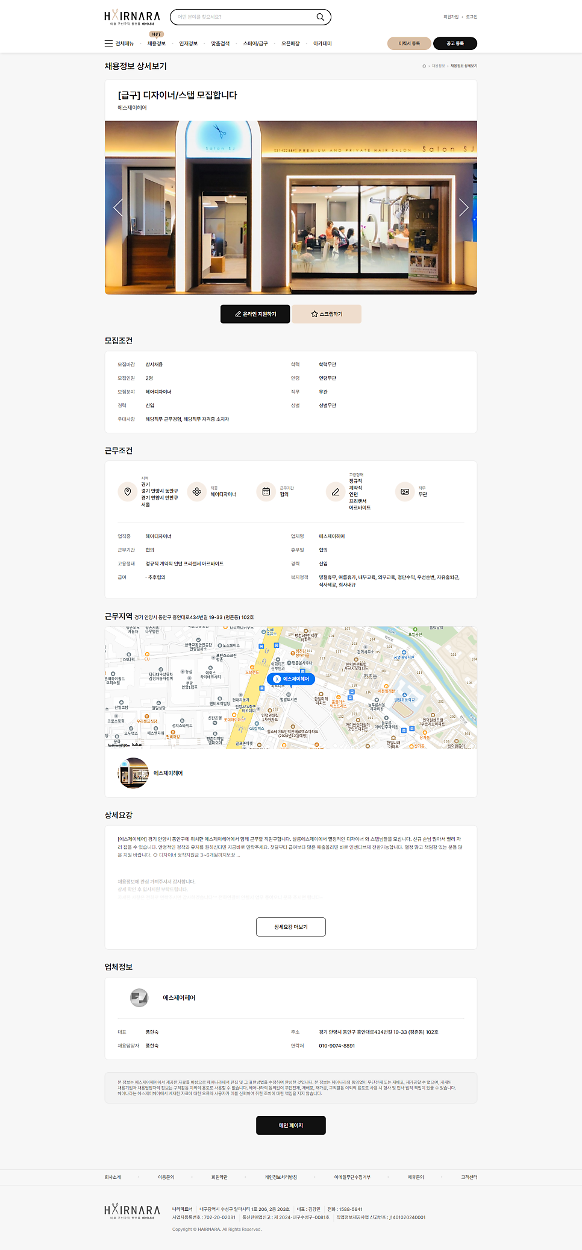The image size is (582, 1250).
Task: Click the 복지정책 benefits text
Action: tap(389, 581)
